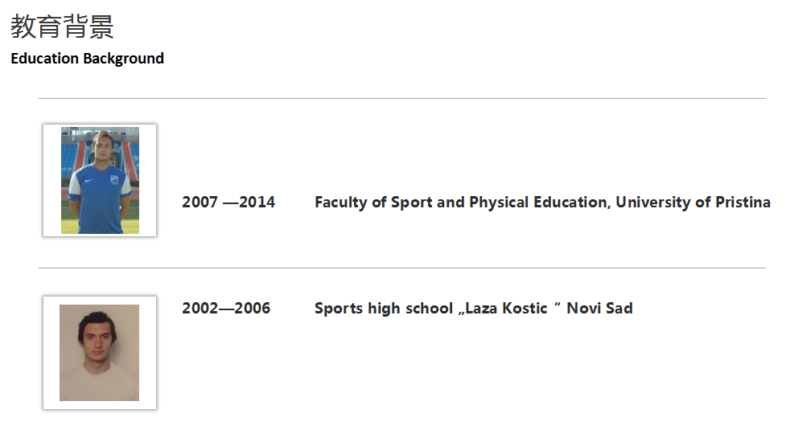Click the year "2014"
This screenshot has height=434, width=786.
(257, 203)
